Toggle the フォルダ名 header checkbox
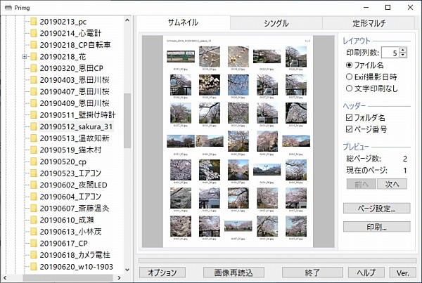 pyautogui.click(x=349, y=117)
